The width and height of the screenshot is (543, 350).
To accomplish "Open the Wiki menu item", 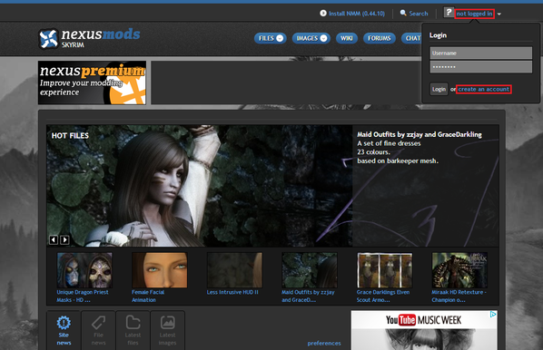I will point(347,38).
